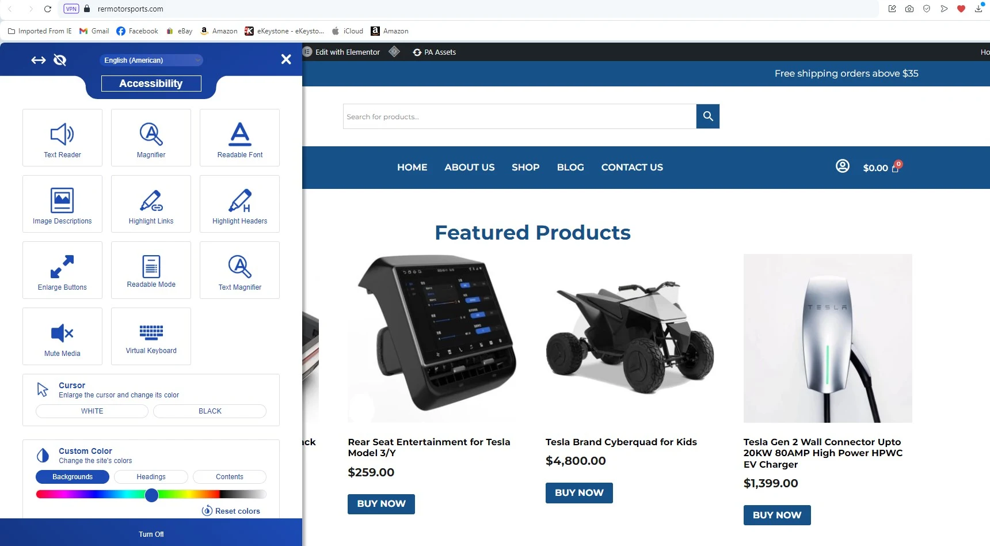The width and height of the screenshot is (990, 546).
Task: Toggle Mute Media option
Action: (x=62, y=336)
